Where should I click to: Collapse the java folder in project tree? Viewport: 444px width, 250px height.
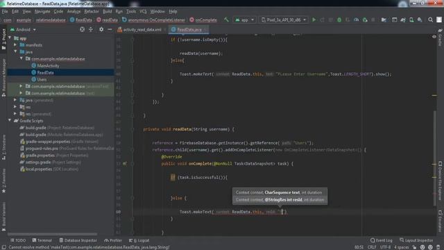point(15,52)
